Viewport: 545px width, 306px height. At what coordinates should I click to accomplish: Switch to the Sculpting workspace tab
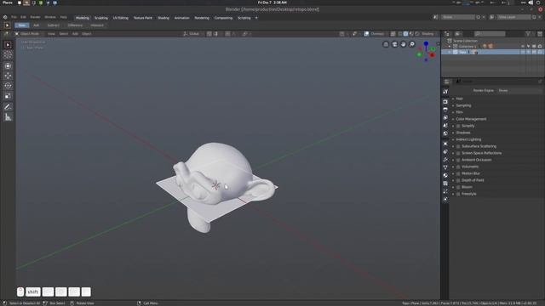[x=101, y=18]
